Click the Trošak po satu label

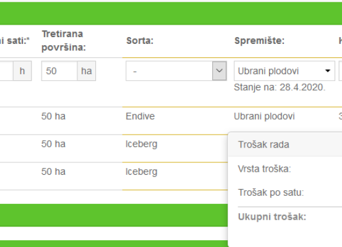coord(271,192)
